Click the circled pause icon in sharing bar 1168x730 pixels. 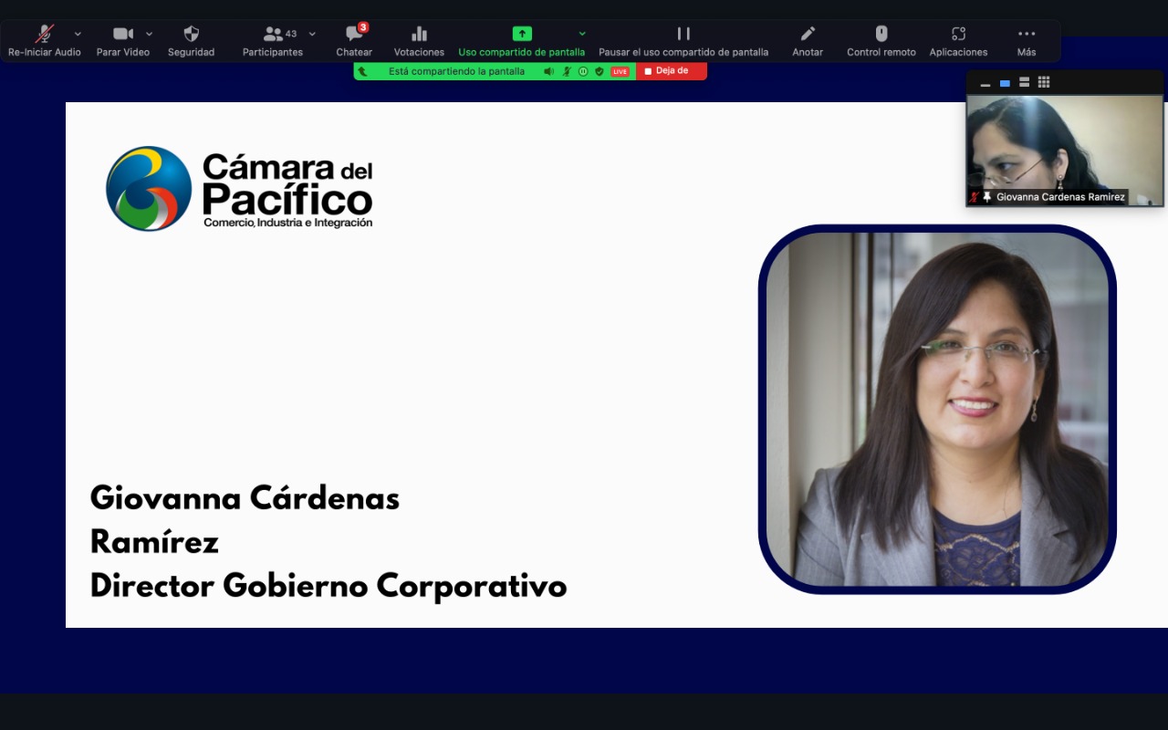(x=583, y=71)
